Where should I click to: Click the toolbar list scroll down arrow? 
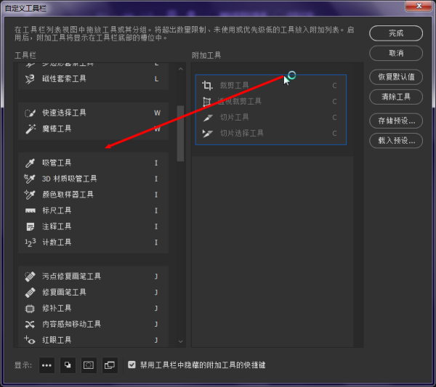[181, 341]
